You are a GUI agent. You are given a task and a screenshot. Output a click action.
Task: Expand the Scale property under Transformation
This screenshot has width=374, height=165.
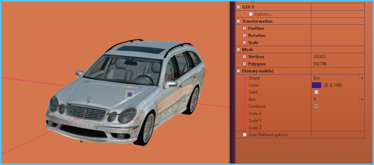244,43
